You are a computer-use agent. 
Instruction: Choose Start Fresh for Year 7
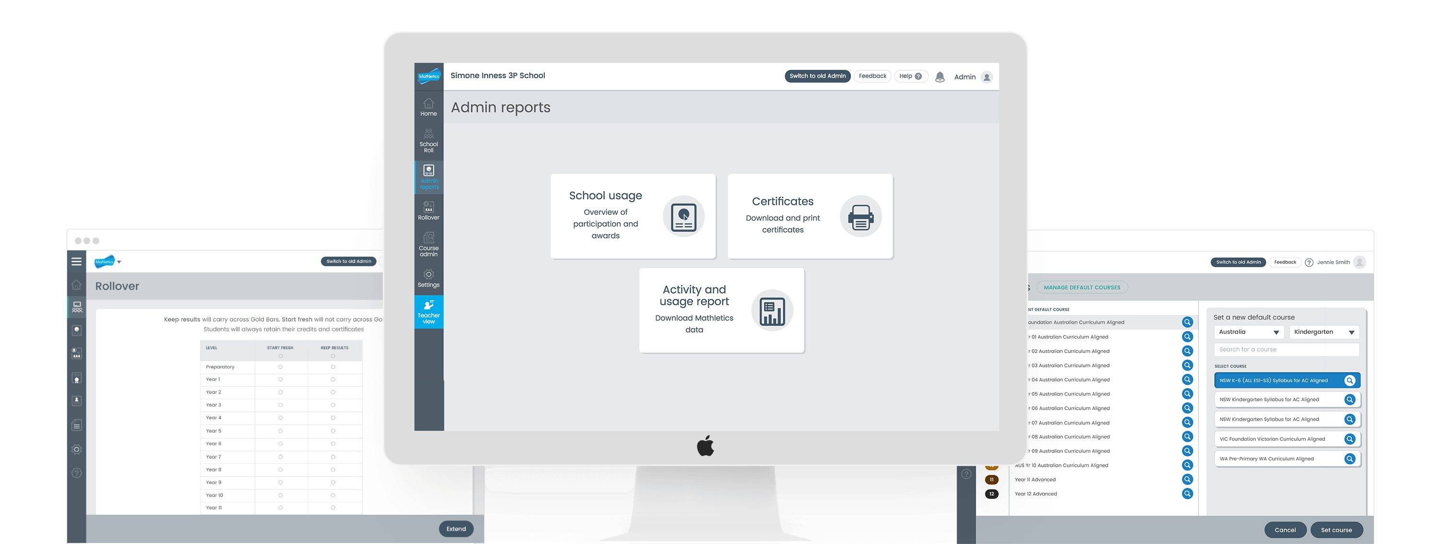click(x=281, y=457)
